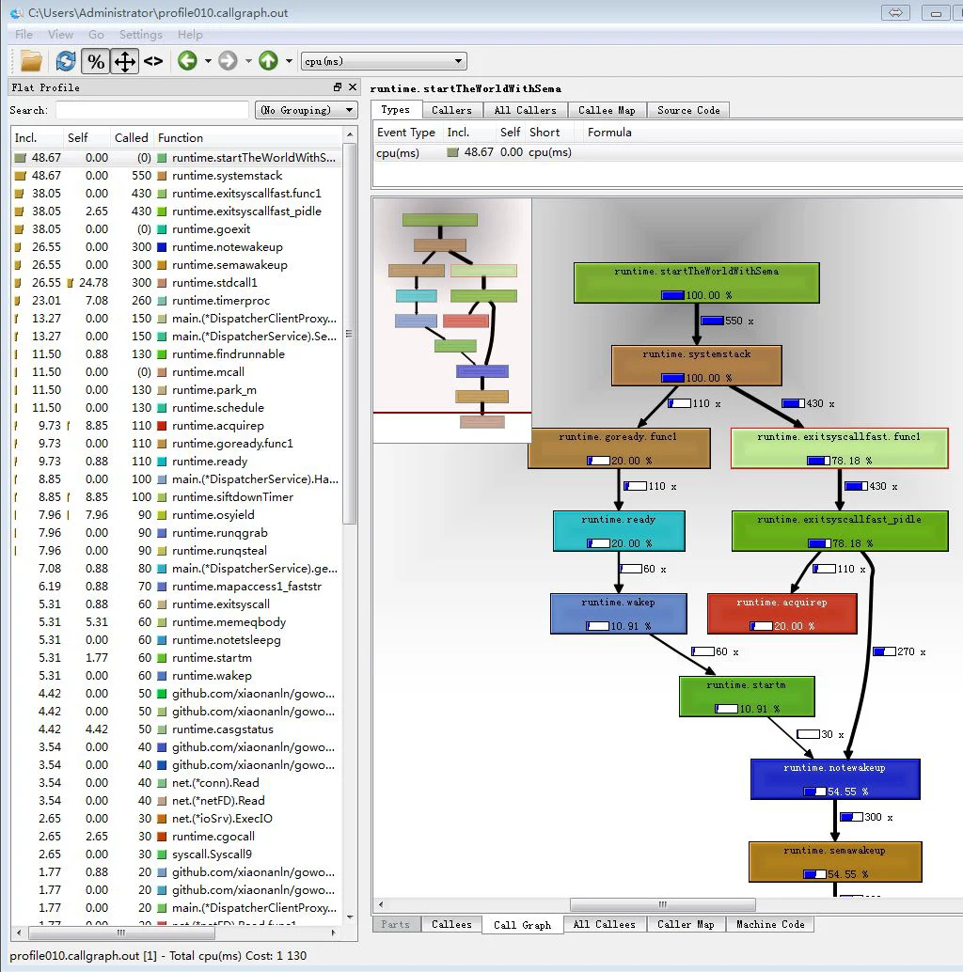Toggle the cycle detection button
Viewport: 963px width, 972px height.
tap(124, 61)
